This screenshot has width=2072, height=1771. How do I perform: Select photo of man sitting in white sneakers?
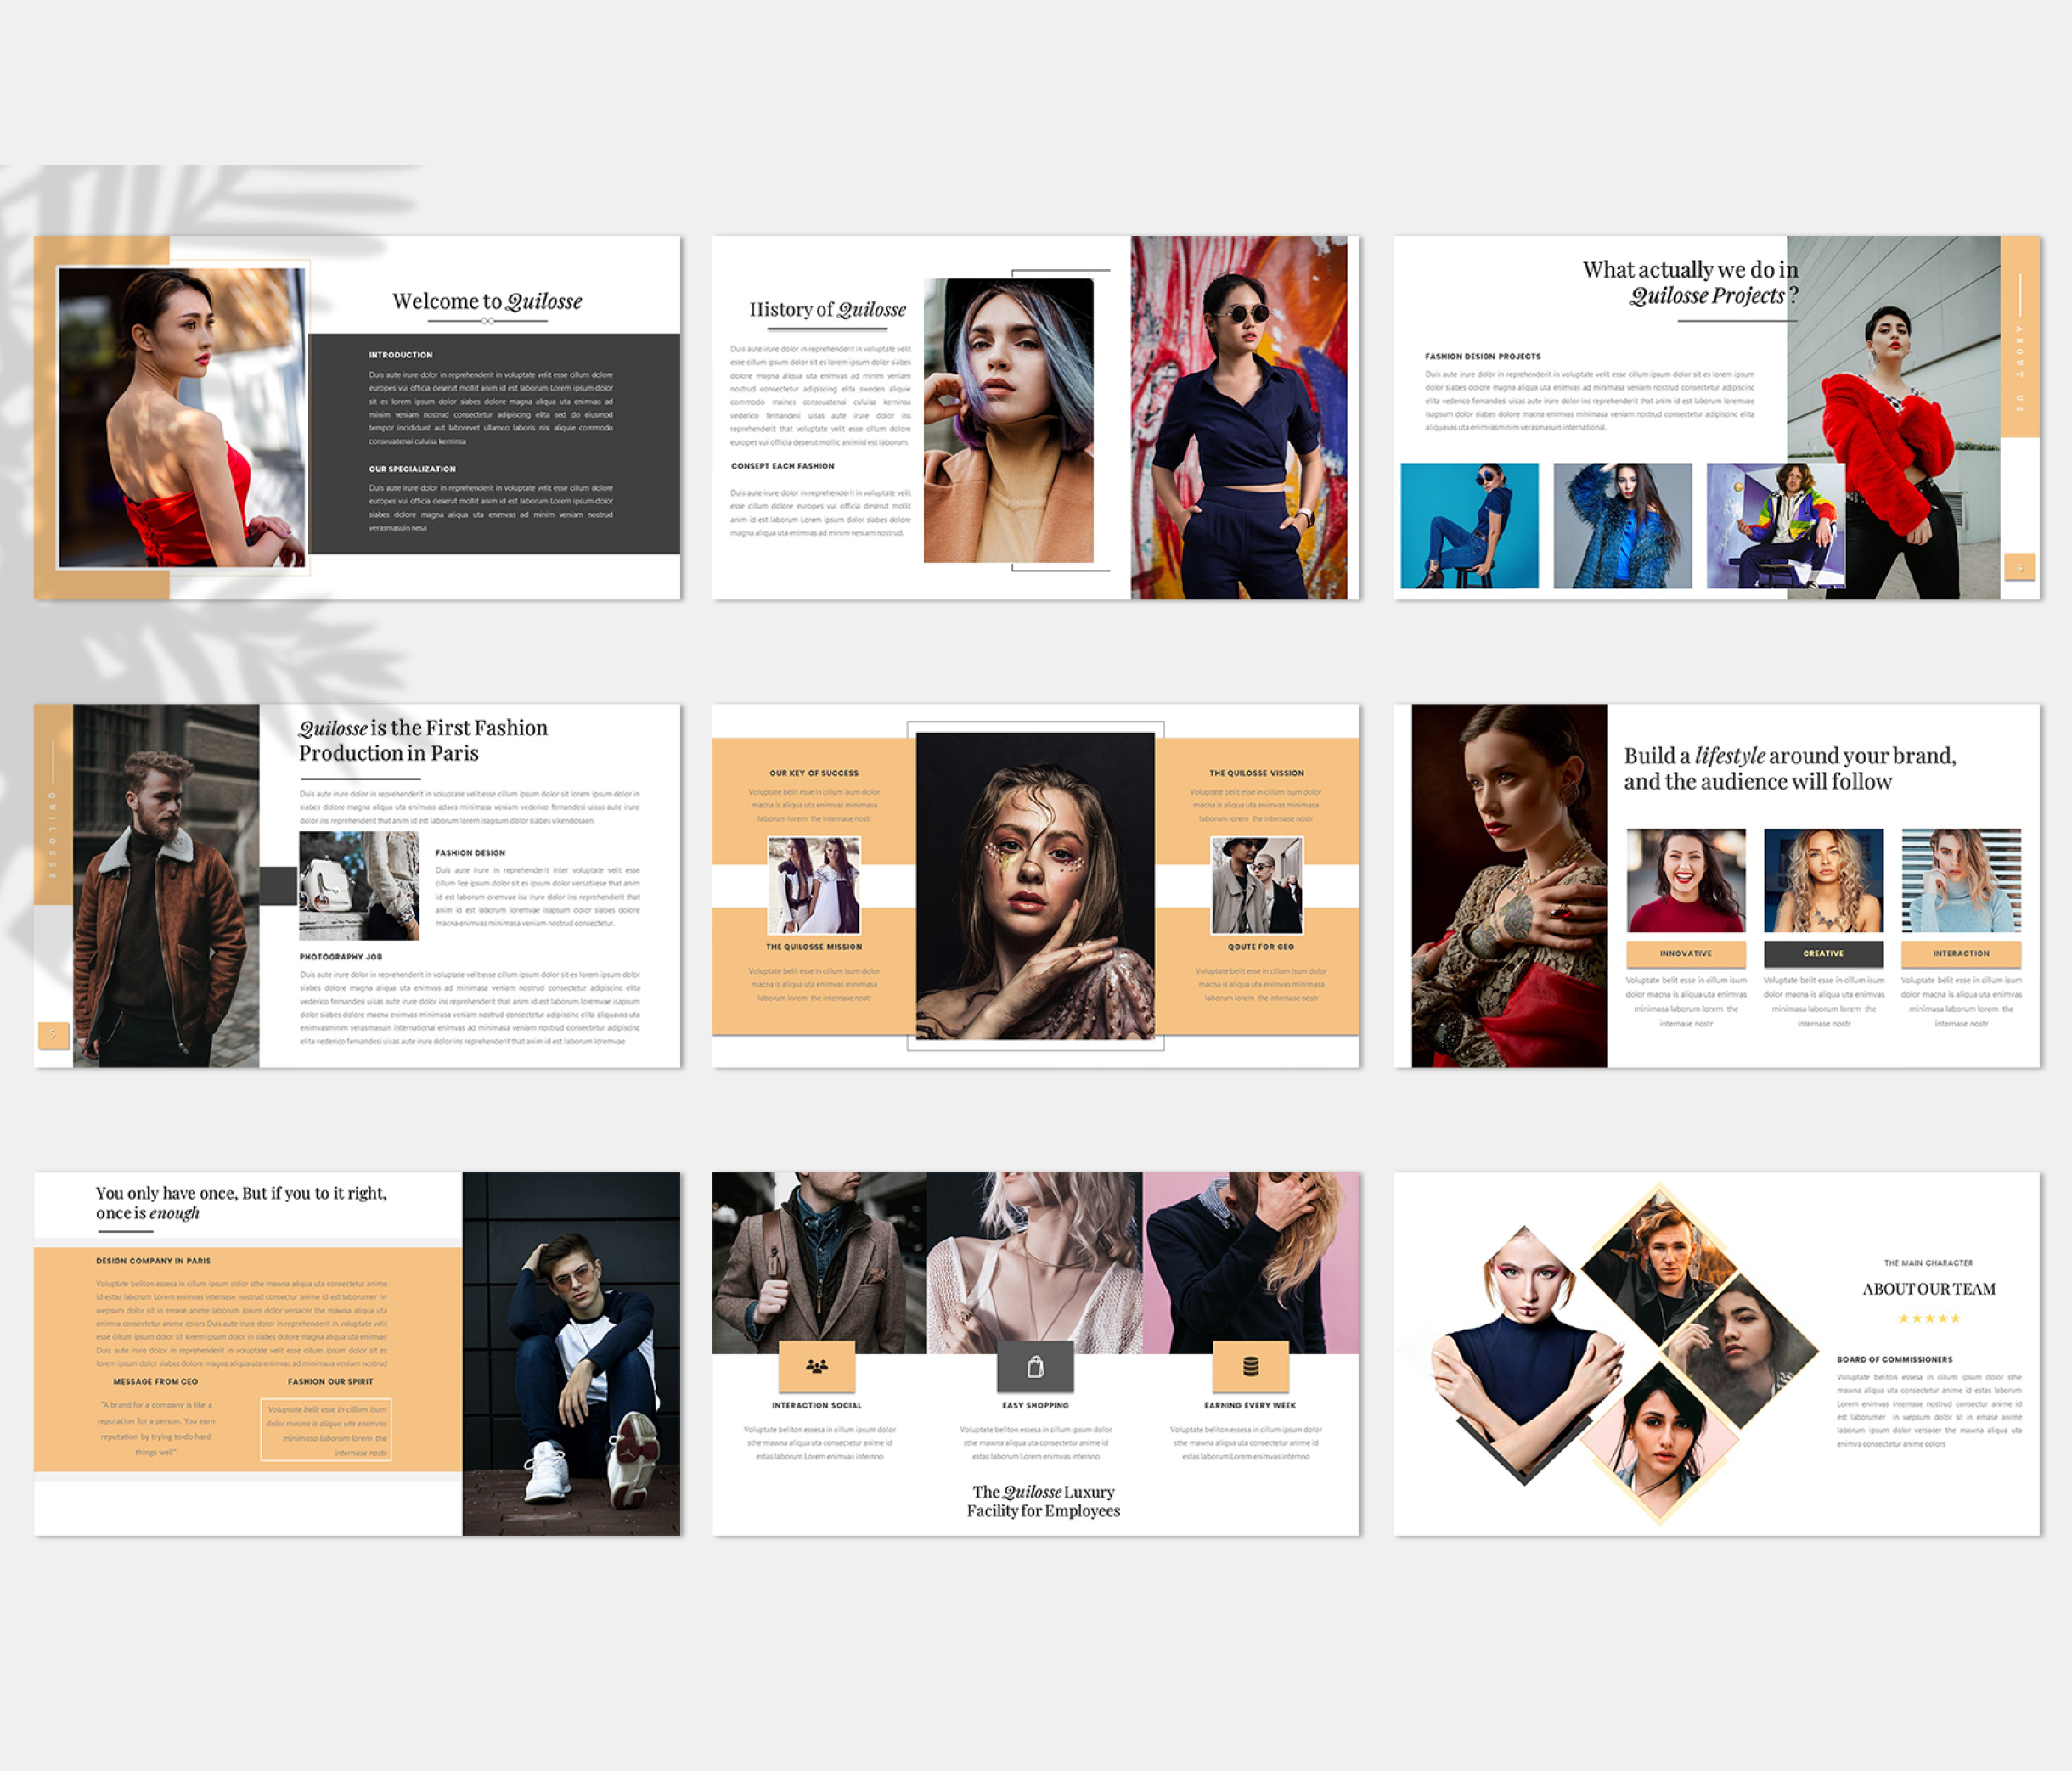[x=571, y=1354]
